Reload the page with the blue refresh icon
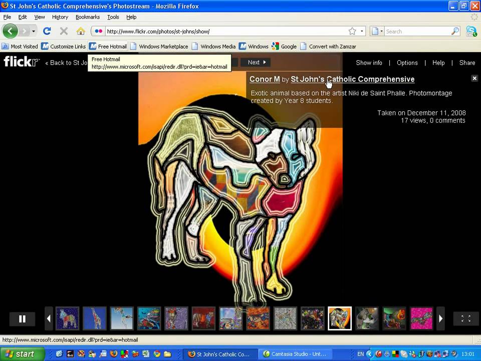 pos(47,31)
